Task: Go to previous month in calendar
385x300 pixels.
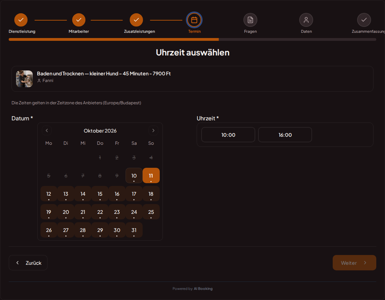Action: tap(47, 130)
